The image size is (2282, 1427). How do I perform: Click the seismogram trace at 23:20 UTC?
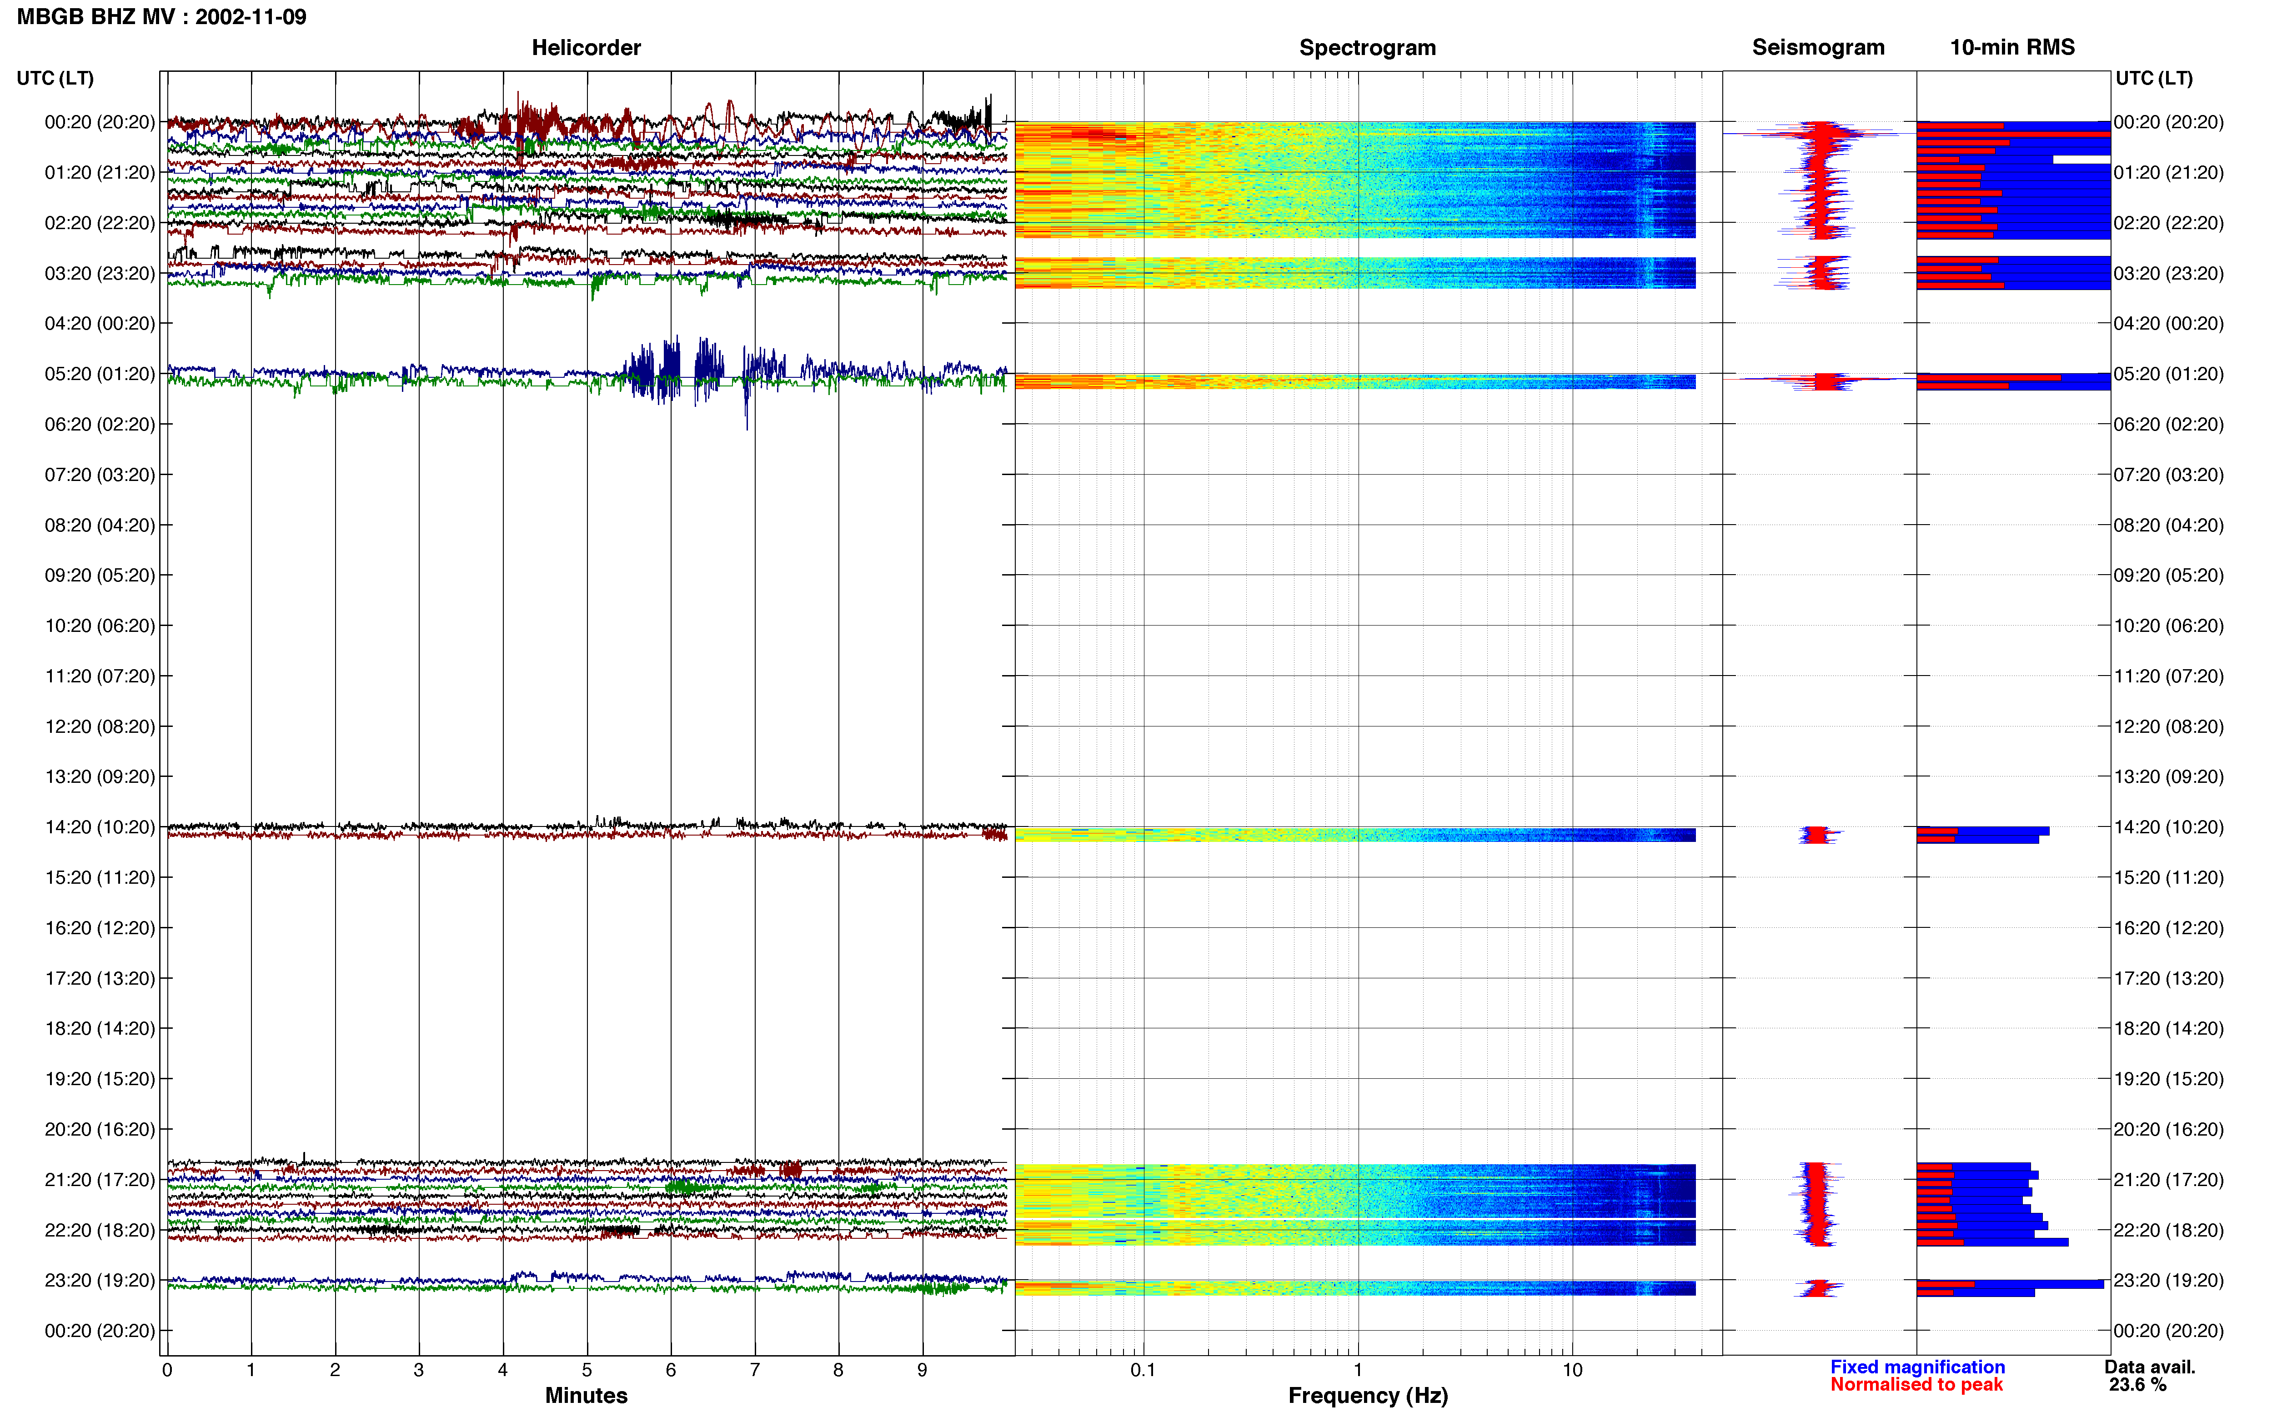coord(1818,1288)
